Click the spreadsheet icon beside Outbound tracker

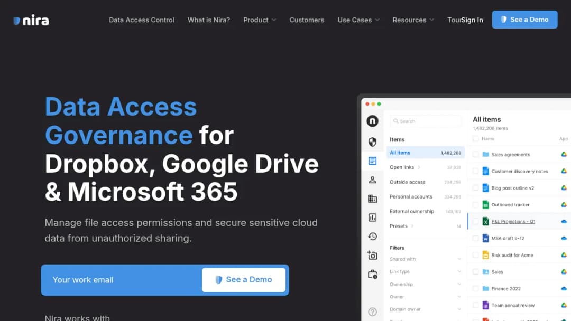click(x=485, y=205)
